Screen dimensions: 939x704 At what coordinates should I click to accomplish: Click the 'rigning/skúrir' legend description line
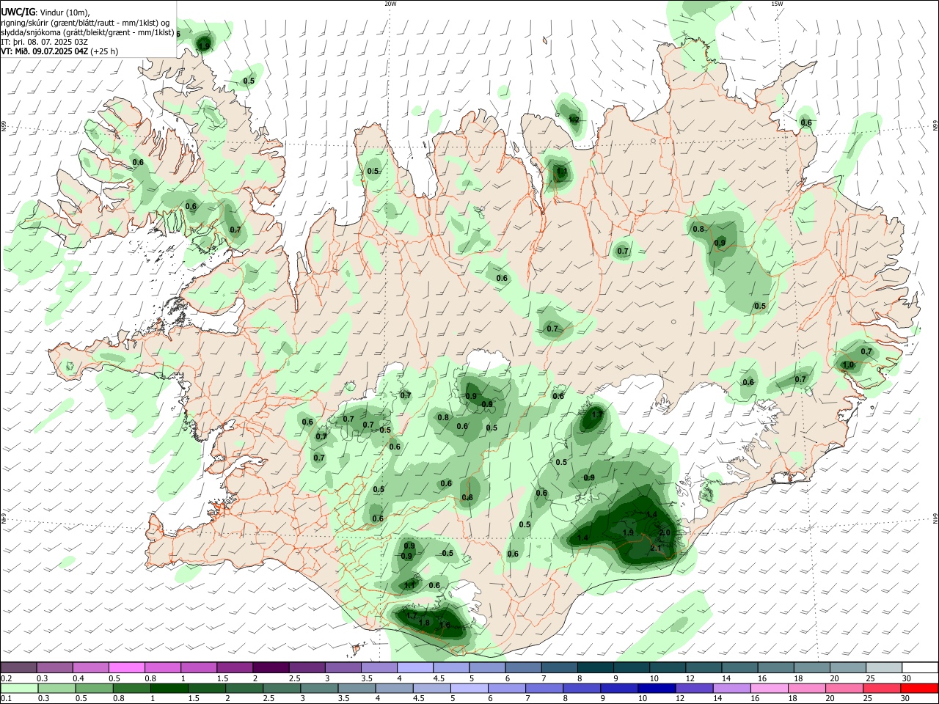[85, 22]
